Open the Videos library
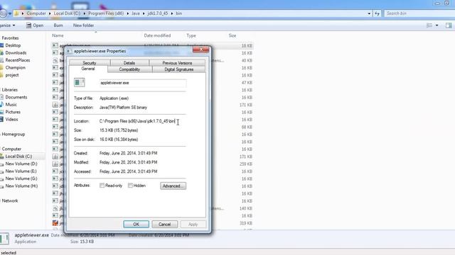The height and width of the screenshot is (255, 455). click(x=11, y=120)
